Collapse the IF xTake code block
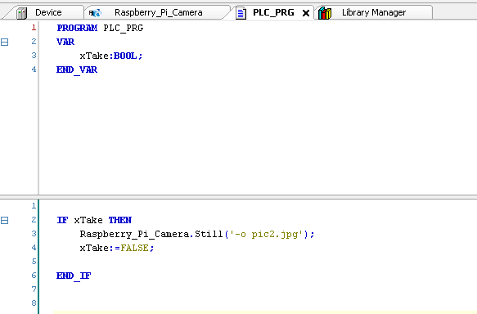 pyautogui.click(x=5, y=220)
